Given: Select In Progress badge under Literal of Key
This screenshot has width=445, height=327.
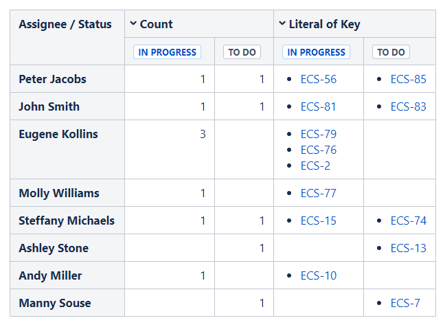Looking at the screenshot, I should [x=317, y=52].
